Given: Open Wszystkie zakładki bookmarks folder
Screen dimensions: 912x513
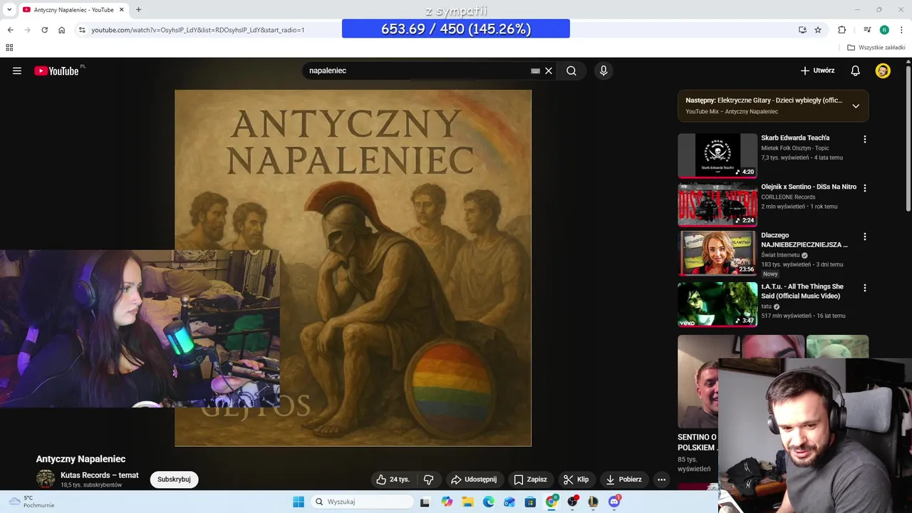Looking at the screenshot, I should [x=876, y=48].
